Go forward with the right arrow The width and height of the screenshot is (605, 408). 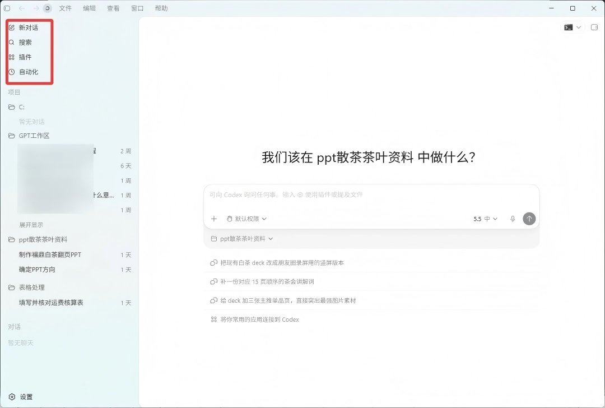35,8
